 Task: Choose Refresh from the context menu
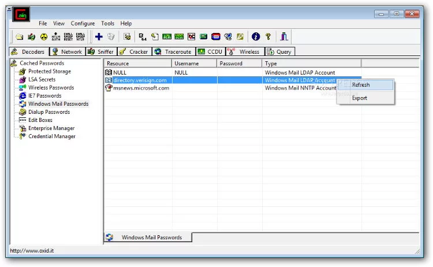[x=361, y=85]
